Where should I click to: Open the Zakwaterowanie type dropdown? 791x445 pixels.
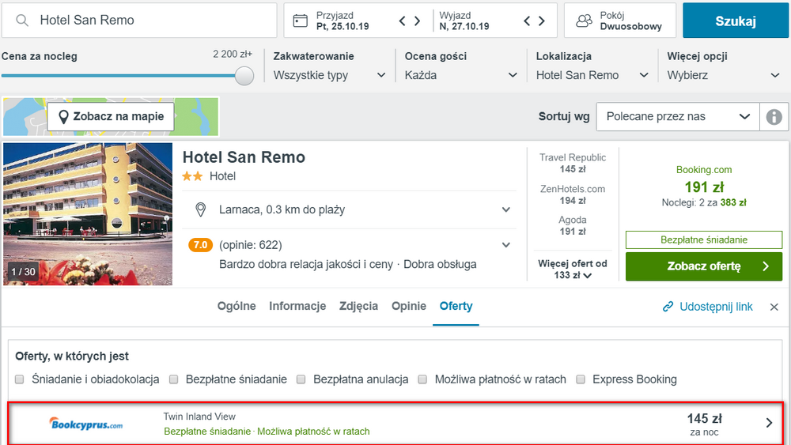(330, 75)
